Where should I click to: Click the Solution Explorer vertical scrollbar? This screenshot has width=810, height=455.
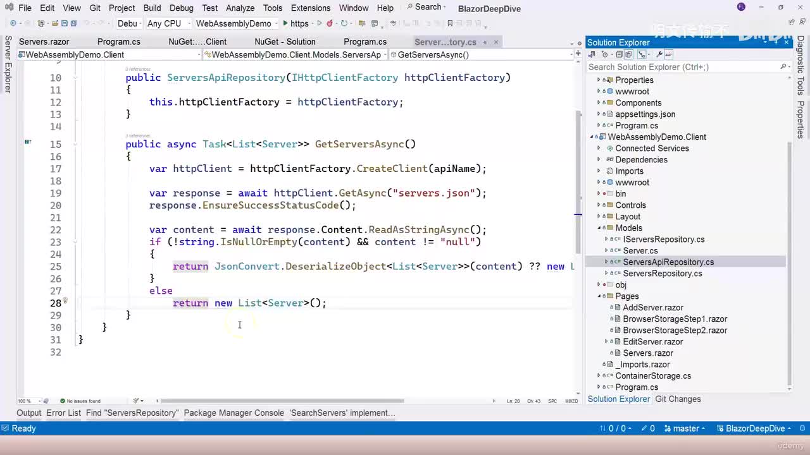pyautogui.click(x=788, y=262)
